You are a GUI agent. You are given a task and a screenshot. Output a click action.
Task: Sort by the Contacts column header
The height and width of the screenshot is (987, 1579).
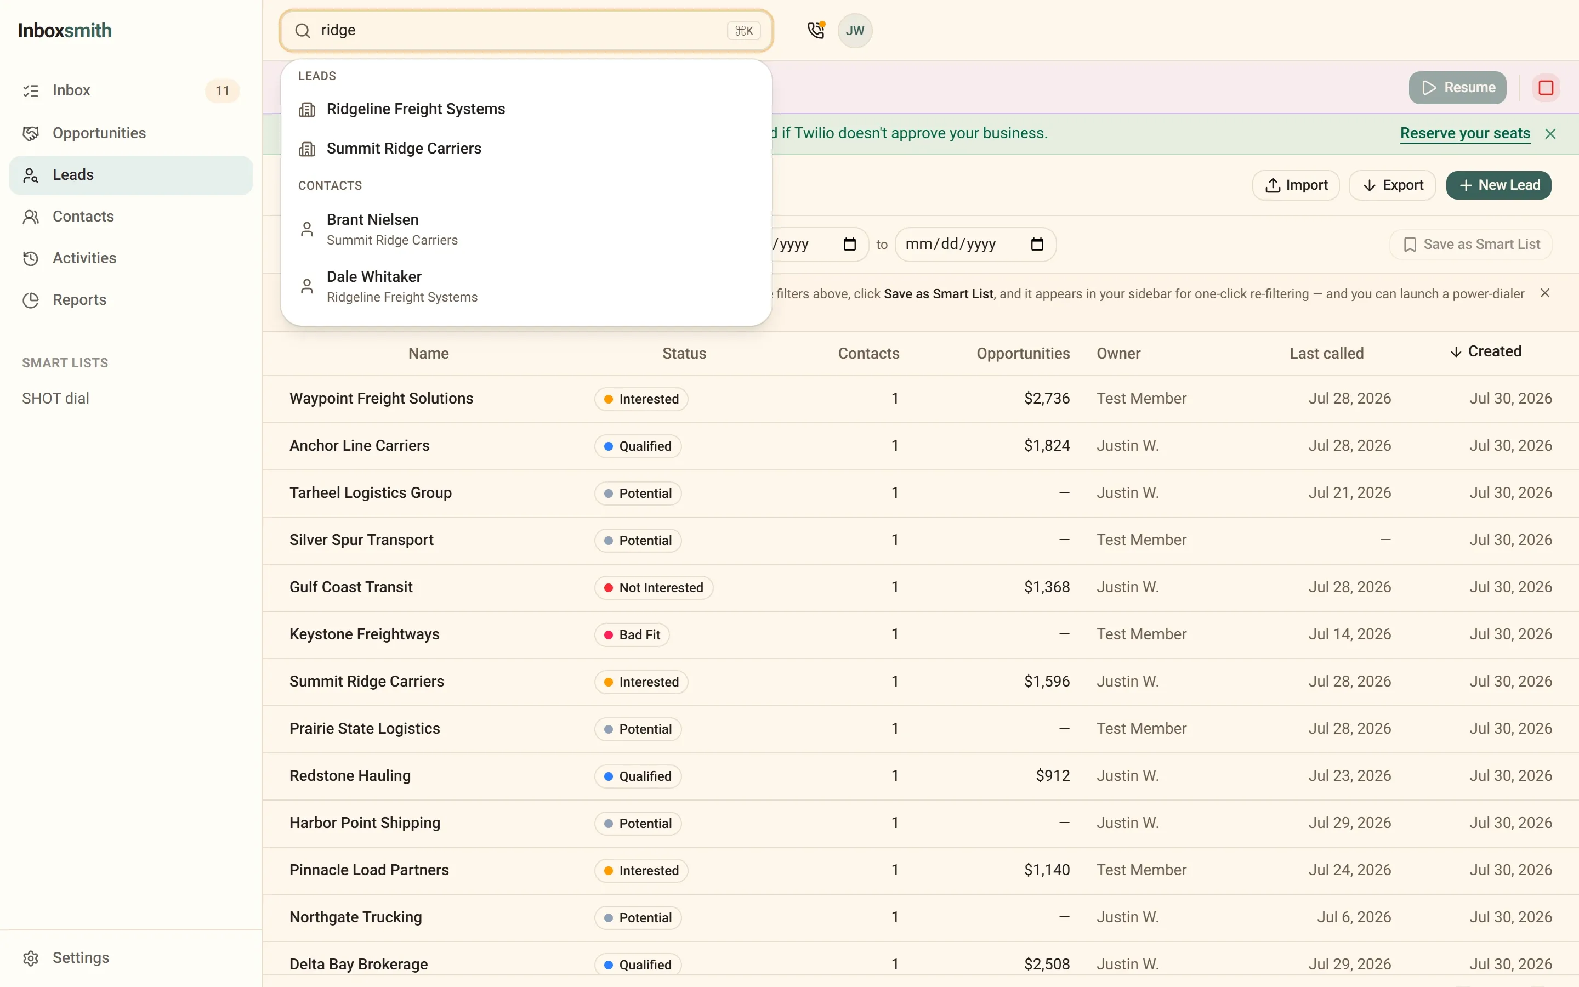click(868, 354)
